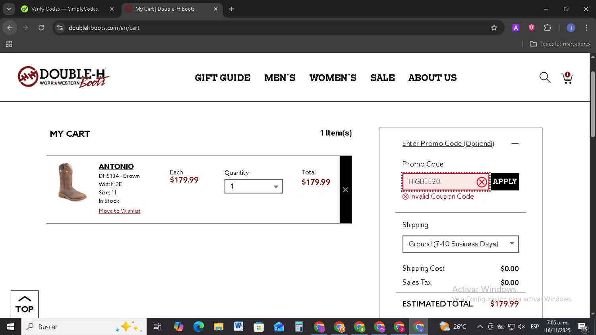Open Microsoft Store from taskbar
This screenshot has width=596, height=335.
point(259,327)
